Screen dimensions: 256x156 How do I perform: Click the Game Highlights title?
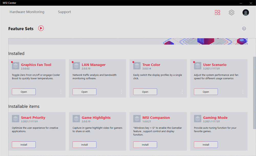[x=96, y=117]
